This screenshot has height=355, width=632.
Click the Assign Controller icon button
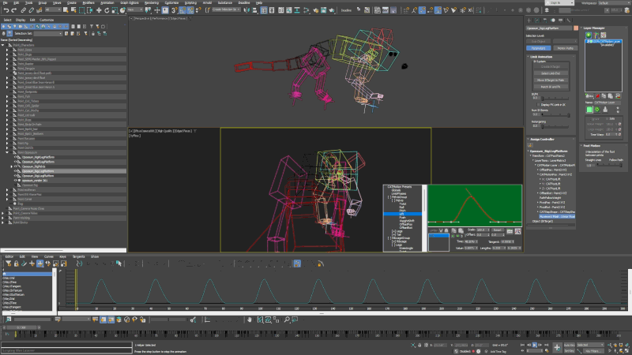click(x=530, y=147)
